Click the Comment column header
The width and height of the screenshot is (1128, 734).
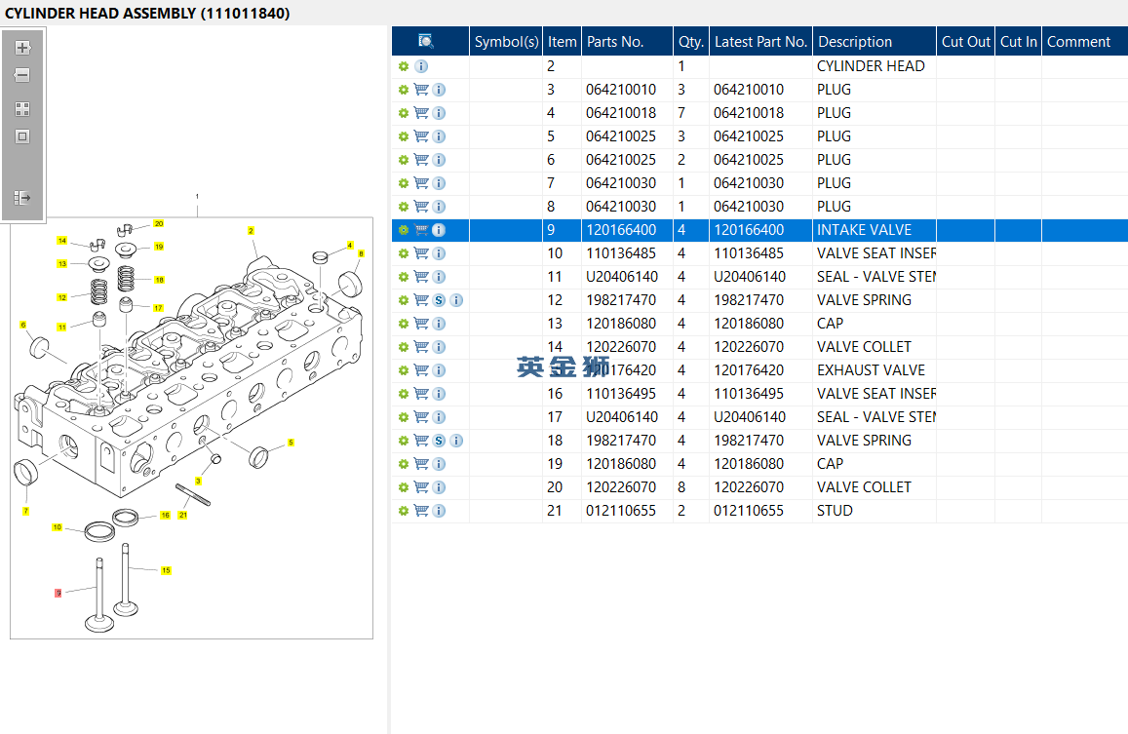[1084, 42]
